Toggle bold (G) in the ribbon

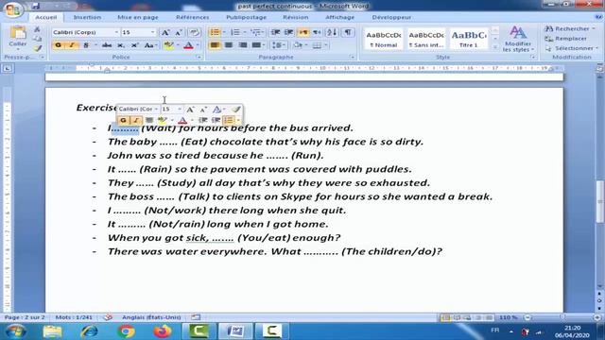click(x=58, y=45)
